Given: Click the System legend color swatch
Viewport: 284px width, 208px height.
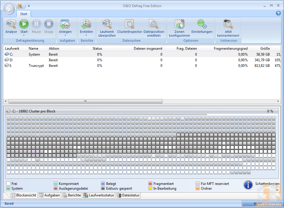Looking at the screenshot, I should (x=8, y=188).
